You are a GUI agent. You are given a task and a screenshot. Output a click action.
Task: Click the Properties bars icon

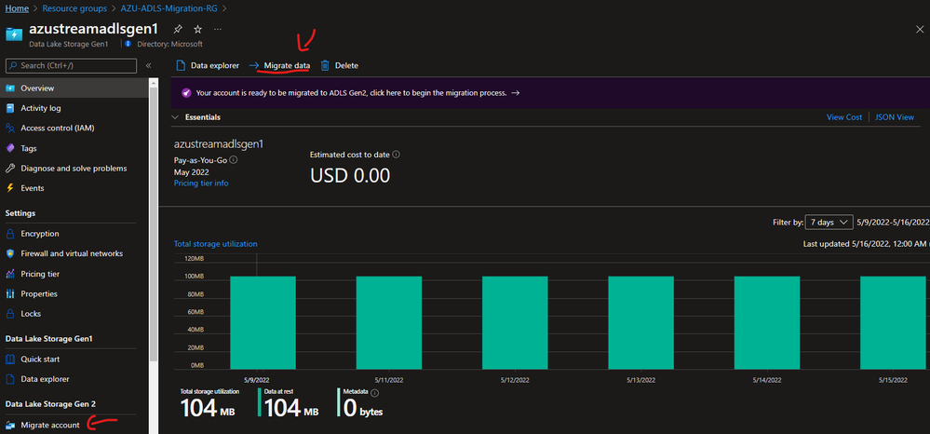click(x=10, y=293)
